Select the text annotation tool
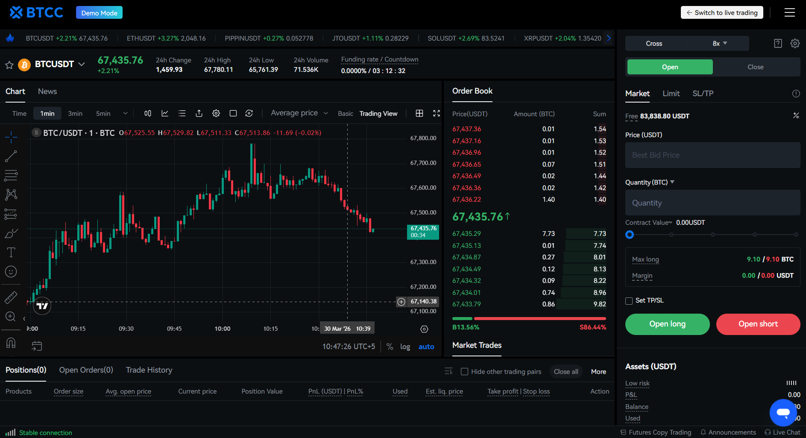Screen dimensions: 806x438 pyautogui.click(x=11, y=253)
